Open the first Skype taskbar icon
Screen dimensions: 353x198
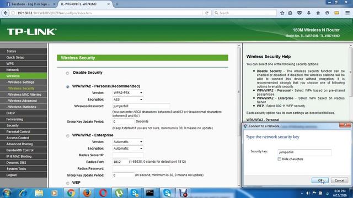click(135, 193)
